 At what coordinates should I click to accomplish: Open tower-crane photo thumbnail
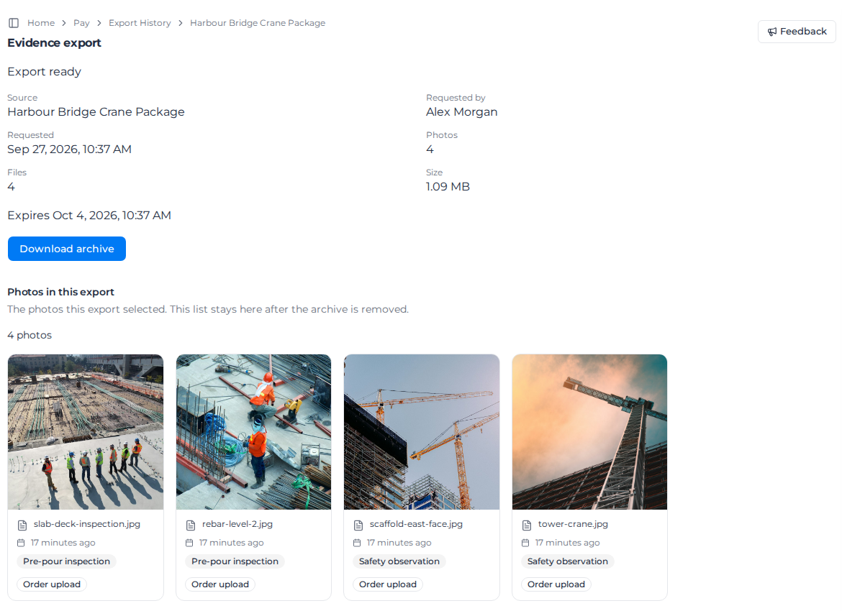[x=589, y=432]
